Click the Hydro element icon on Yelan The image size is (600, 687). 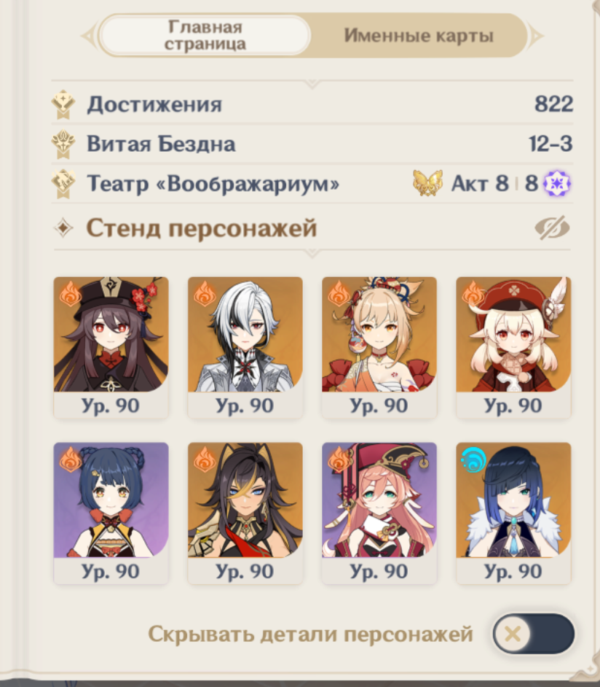click(x=473, y=459)
